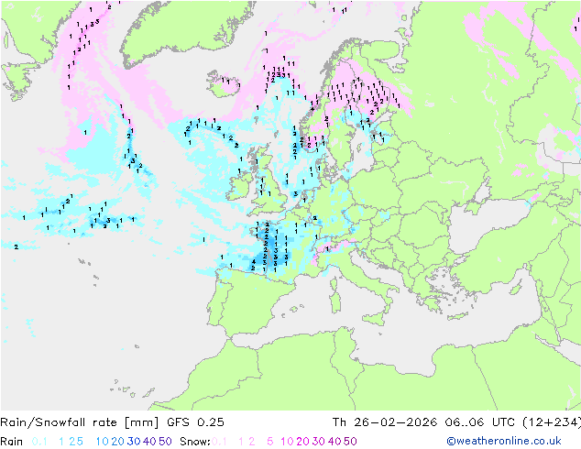
Task: Select the Snow legend value 20
Action: [x=302, y=442]
